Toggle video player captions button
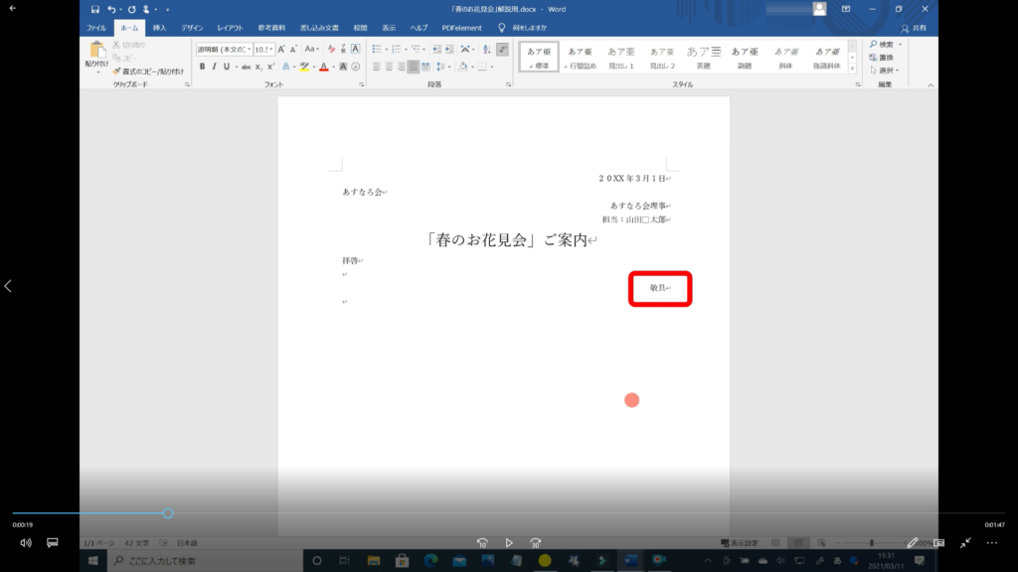 pos(53,543)
